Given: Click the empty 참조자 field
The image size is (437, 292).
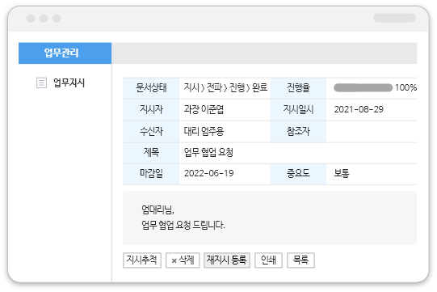Looking at the screenshot, I should [372, 131].
